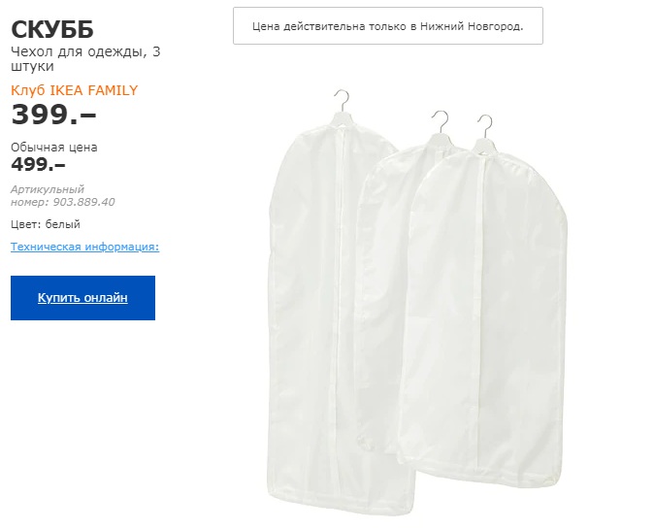Click the Купить онлайн button
This screenshot has width=654, height=530.
pyautogui.click(x=82, y=298)
